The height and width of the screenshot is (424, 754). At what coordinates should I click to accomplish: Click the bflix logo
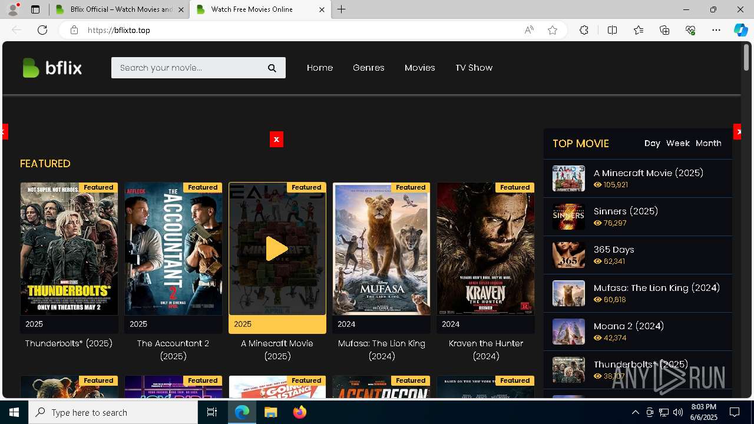coord(52,68)
